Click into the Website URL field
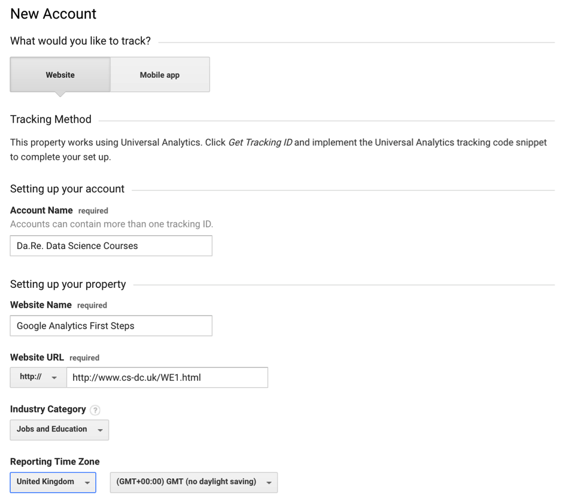 [167, 378]
